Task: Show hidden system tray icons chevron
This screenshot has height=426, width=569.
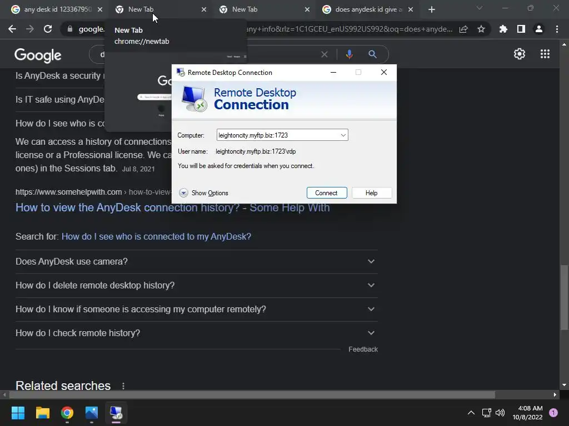Action: [x=471, y=413]
